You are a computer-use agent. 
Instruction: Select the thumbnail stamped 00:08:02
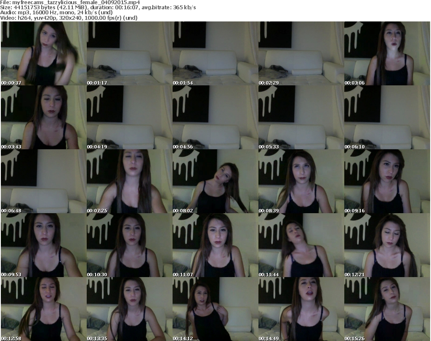click(215, 181)
